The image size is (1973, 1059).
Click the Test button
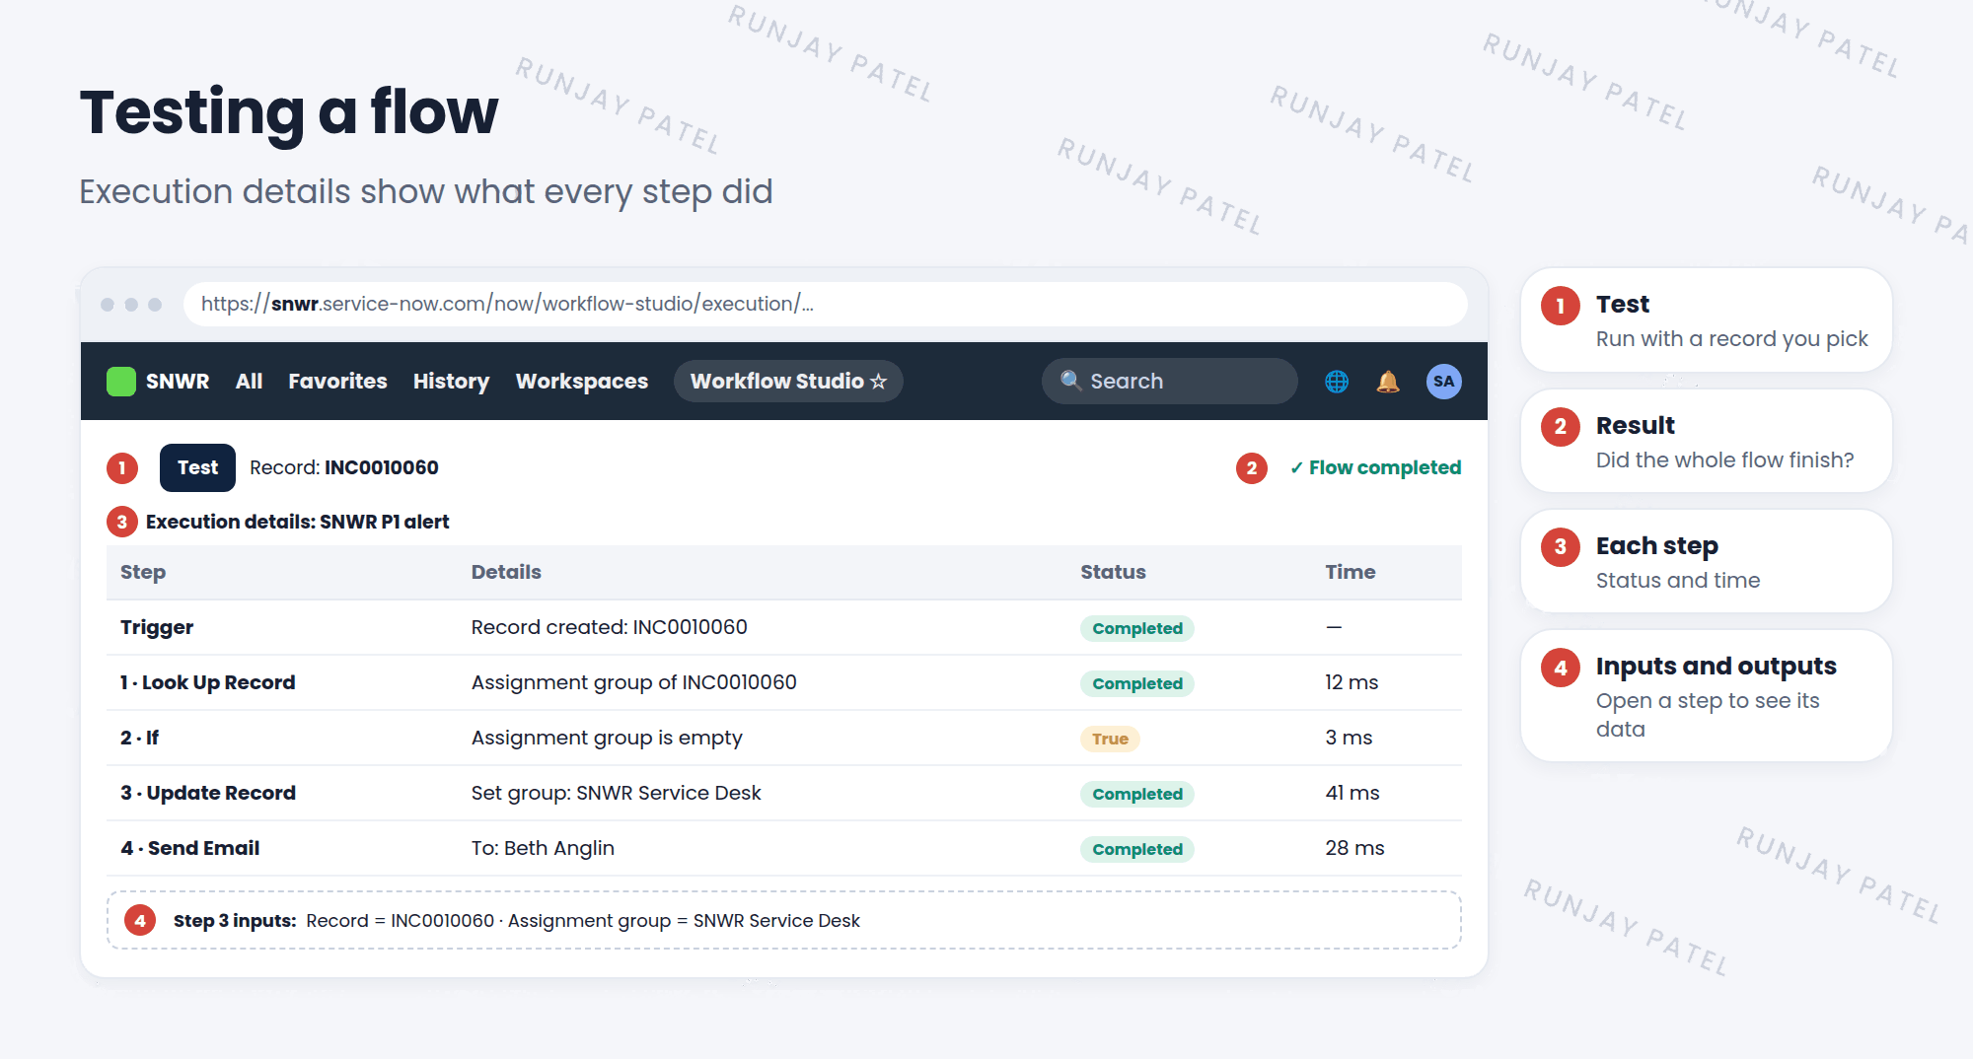(197, 467)
